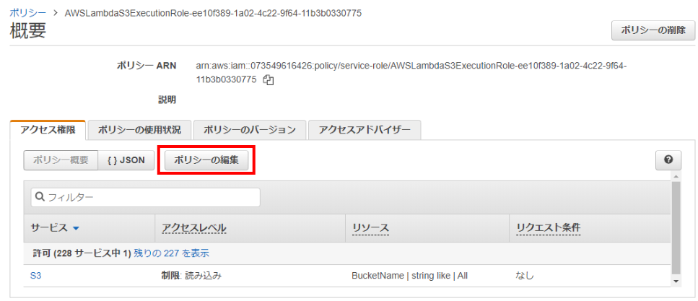
Task: Open the S3 service link
Action: tap(35, 276)
